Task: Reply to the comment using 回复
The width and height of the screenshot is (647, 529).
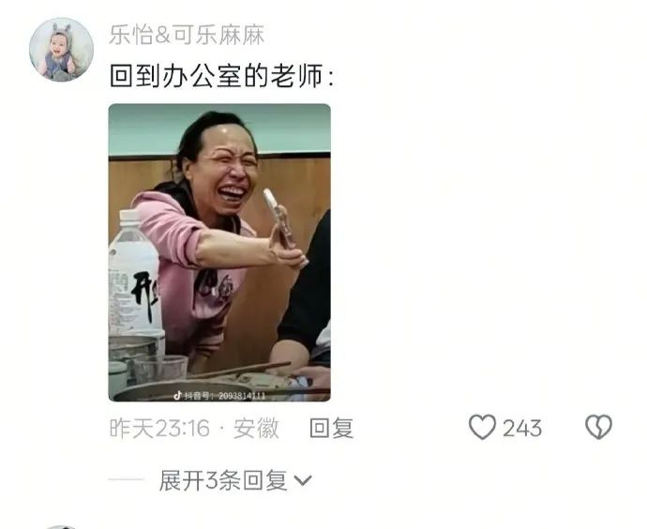Action: [x=331, y=428]
